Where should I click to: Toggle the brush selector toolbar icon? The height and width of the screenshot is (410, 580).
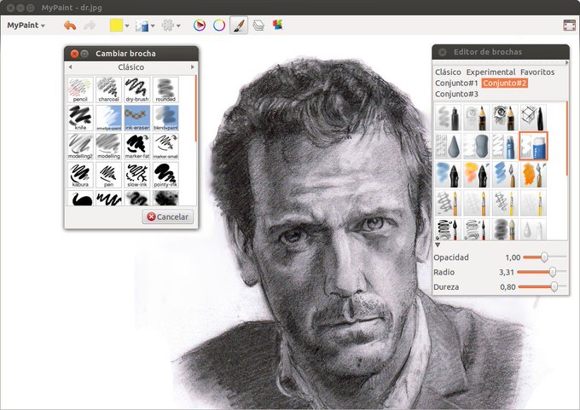pyautogui.click(x=239, y=25)
